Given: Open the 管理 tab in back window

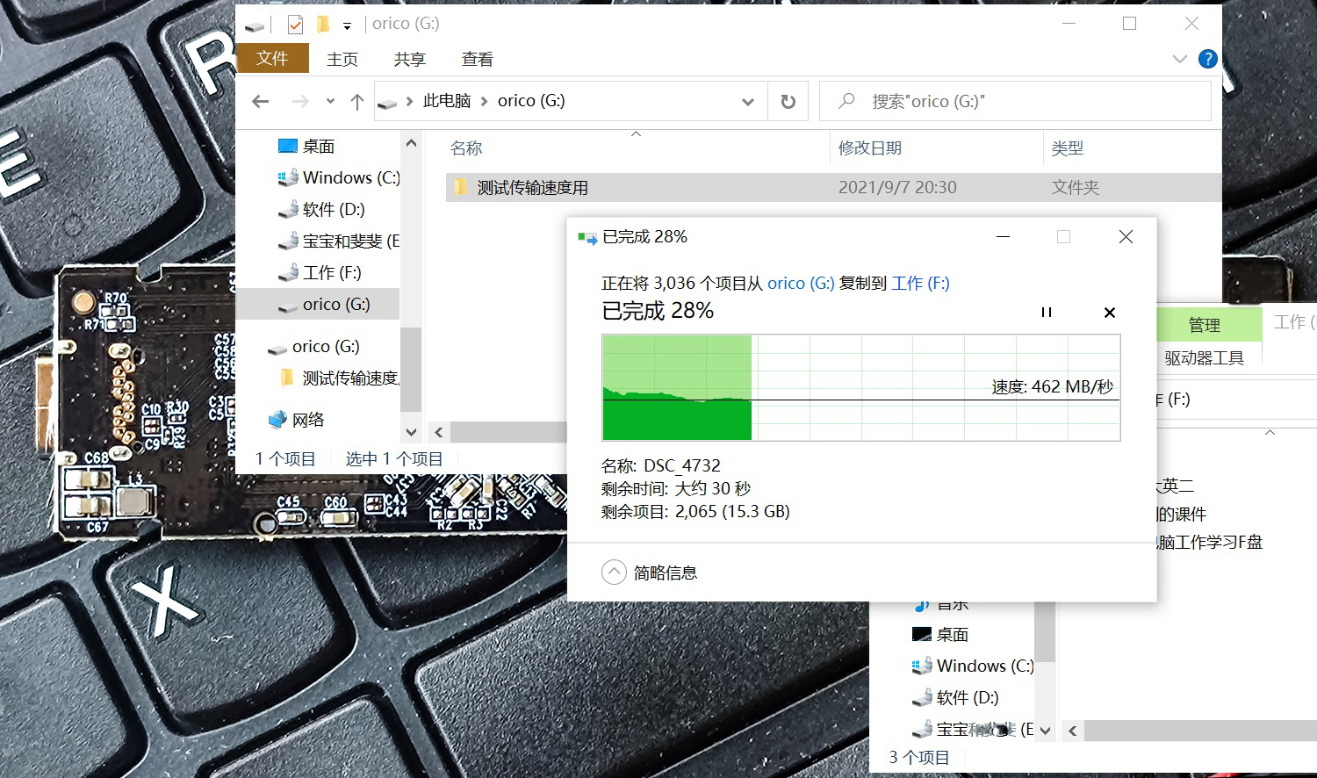Looking at the screenshot, I should pos(1205,325).
